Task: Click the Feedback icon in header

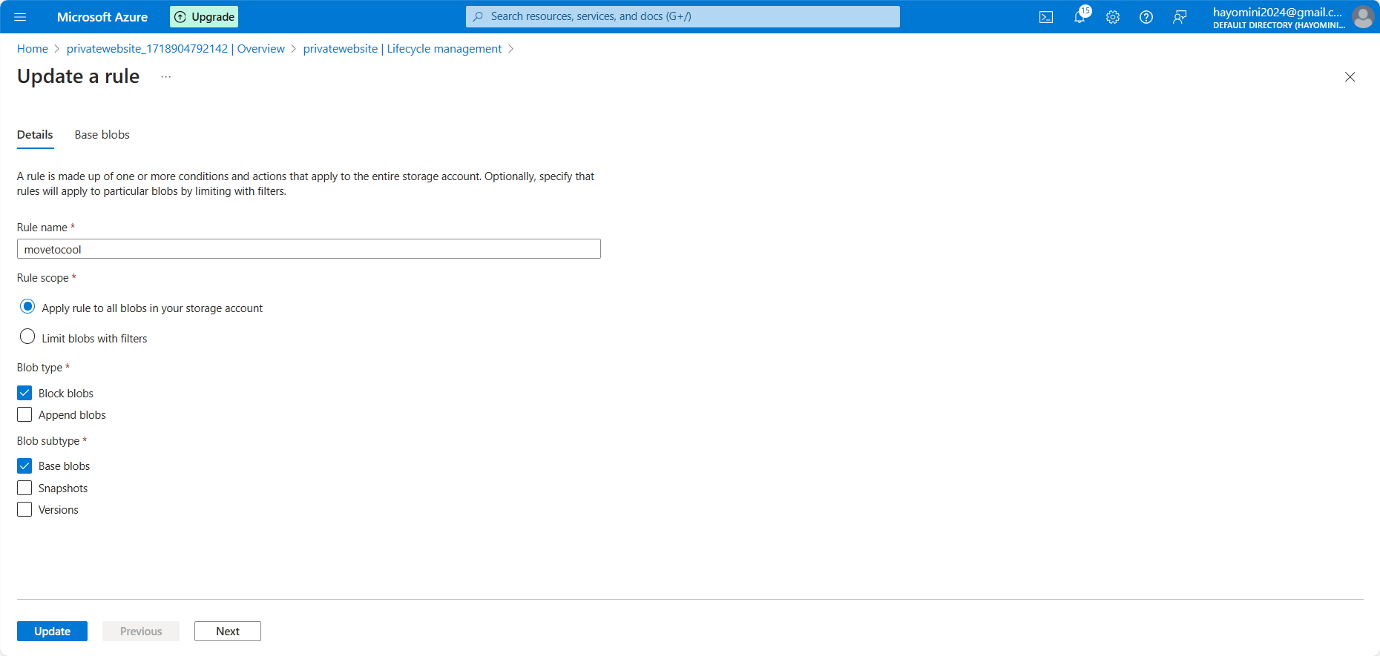Action: [x=1180, y=17]
